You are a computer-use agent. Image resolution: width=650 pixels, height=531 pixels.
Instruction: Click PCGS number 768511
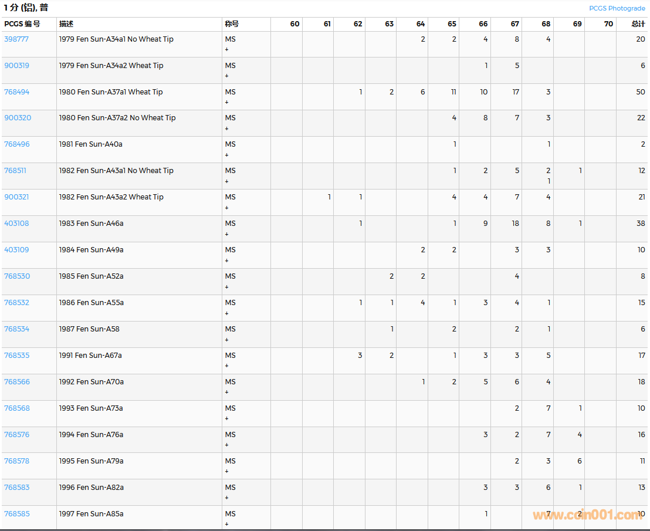click(15, 171)
